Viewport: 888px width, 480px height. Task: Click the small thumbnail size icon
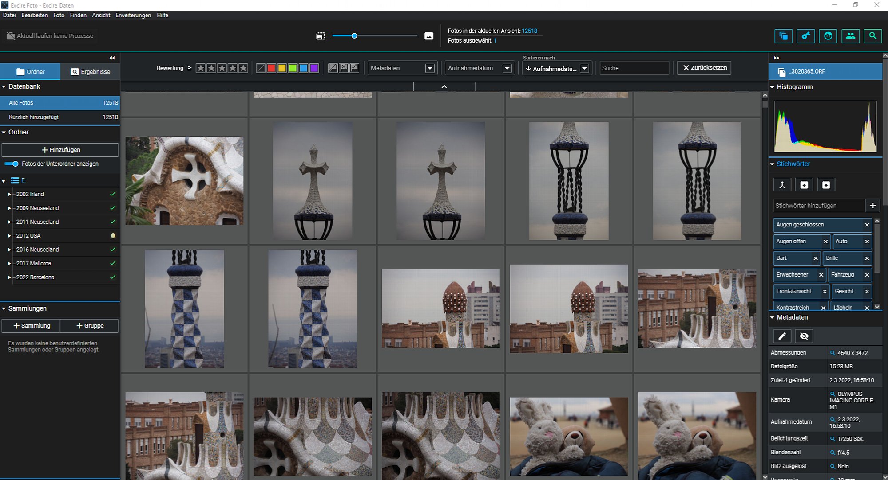[321, 36]
